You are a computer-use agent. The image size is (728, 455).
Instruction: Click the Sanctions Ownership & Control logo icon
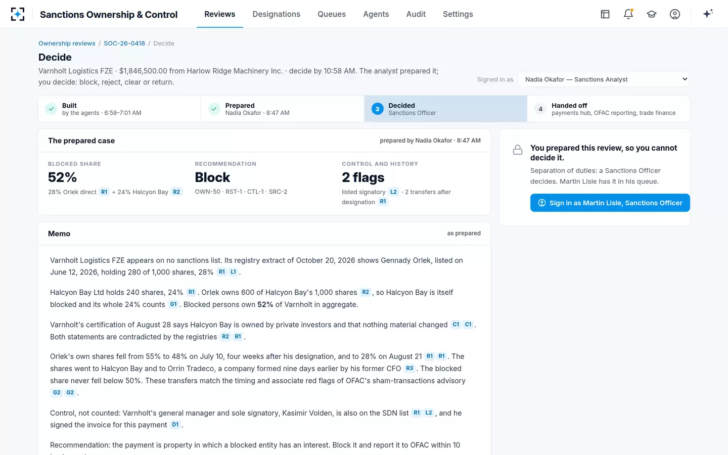(18, 14)
